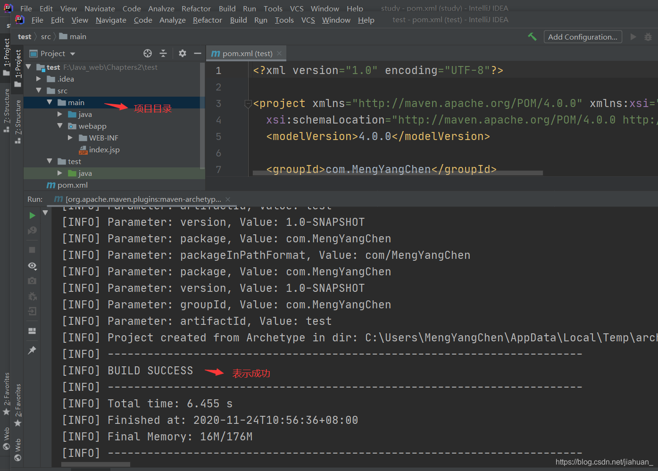Fold the project tag at line 3

click(x=248, y=104)
